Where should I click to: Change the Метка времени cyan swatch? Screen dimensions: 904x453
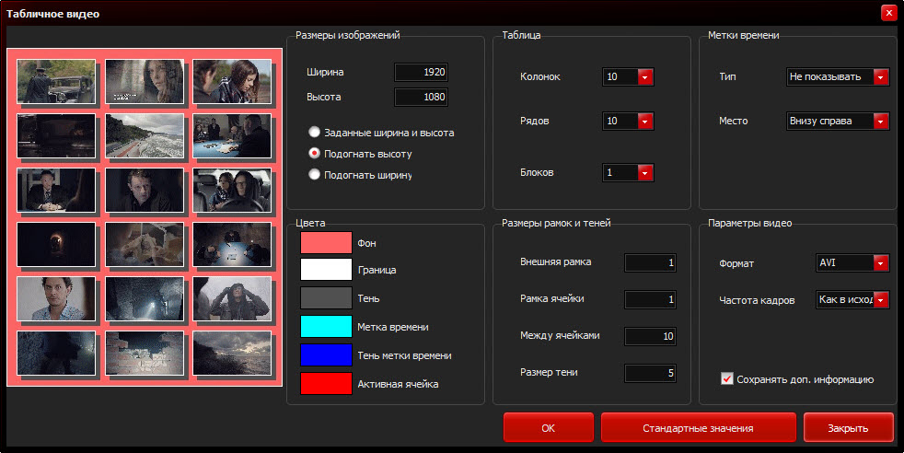pos(326,326)
